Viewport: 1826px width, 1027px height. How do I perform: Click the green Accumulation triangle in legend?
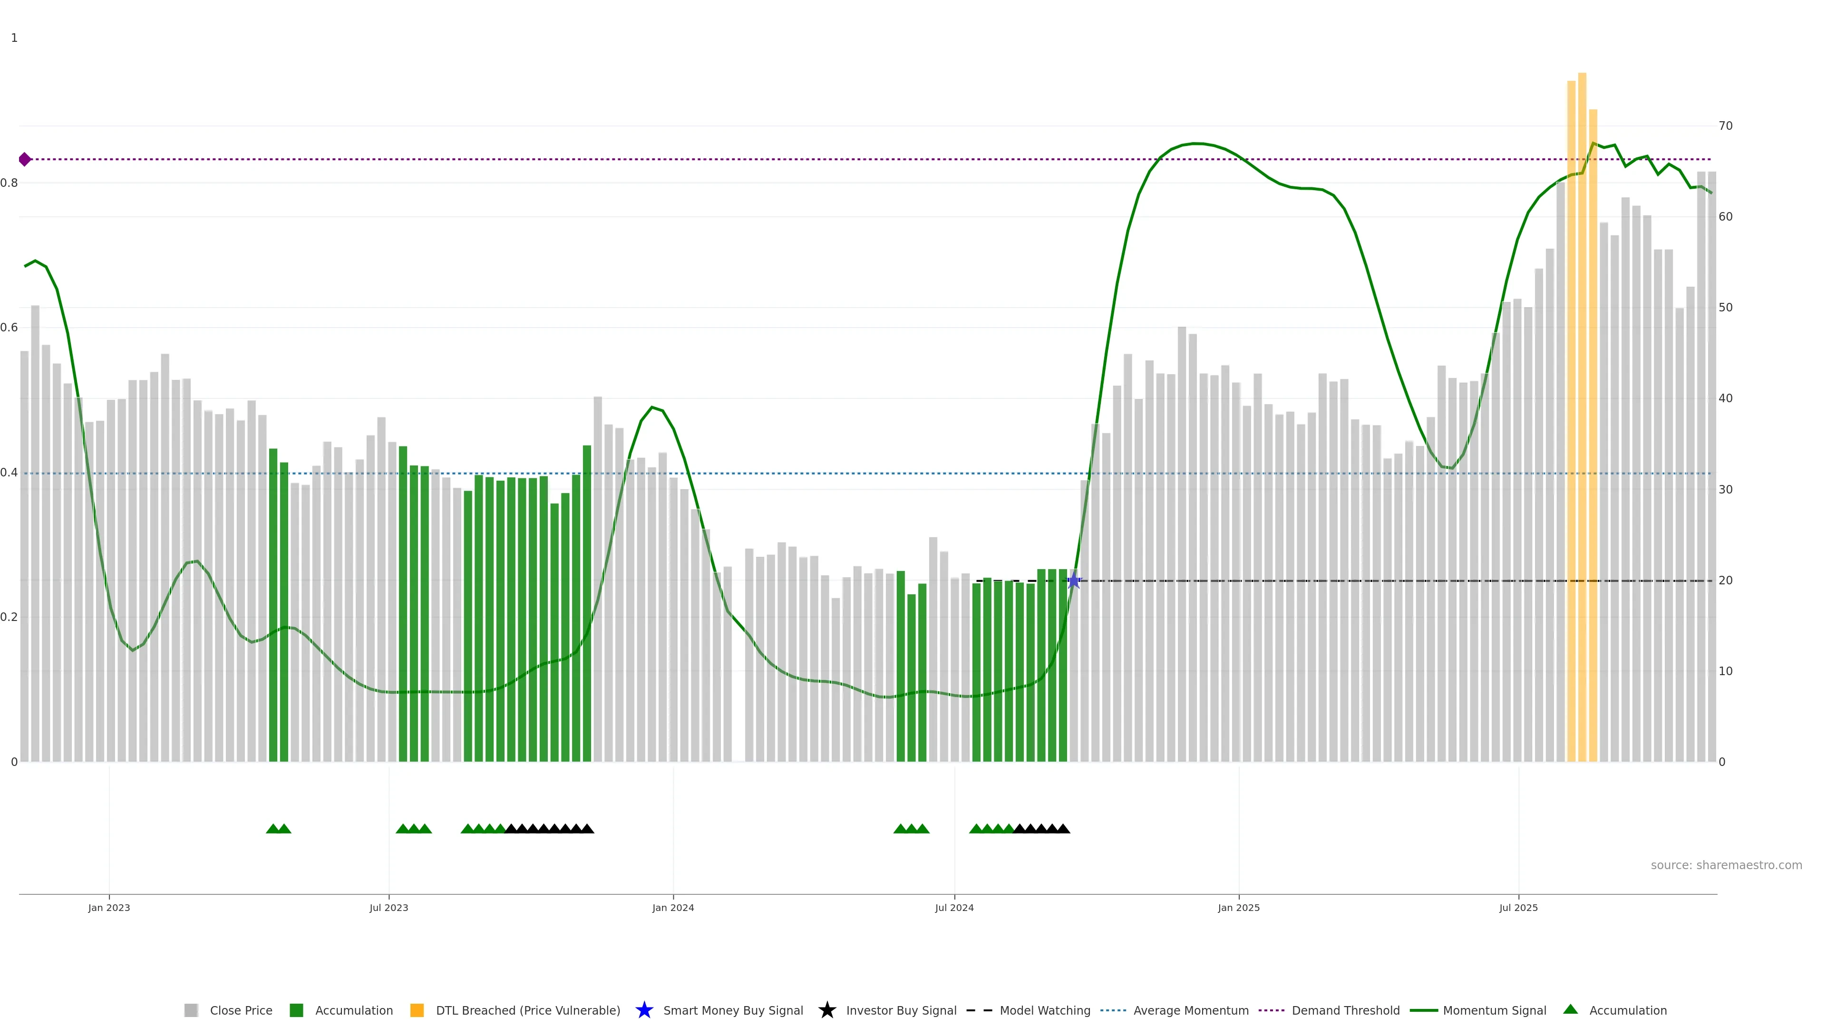click(x=1571, y=1009)
